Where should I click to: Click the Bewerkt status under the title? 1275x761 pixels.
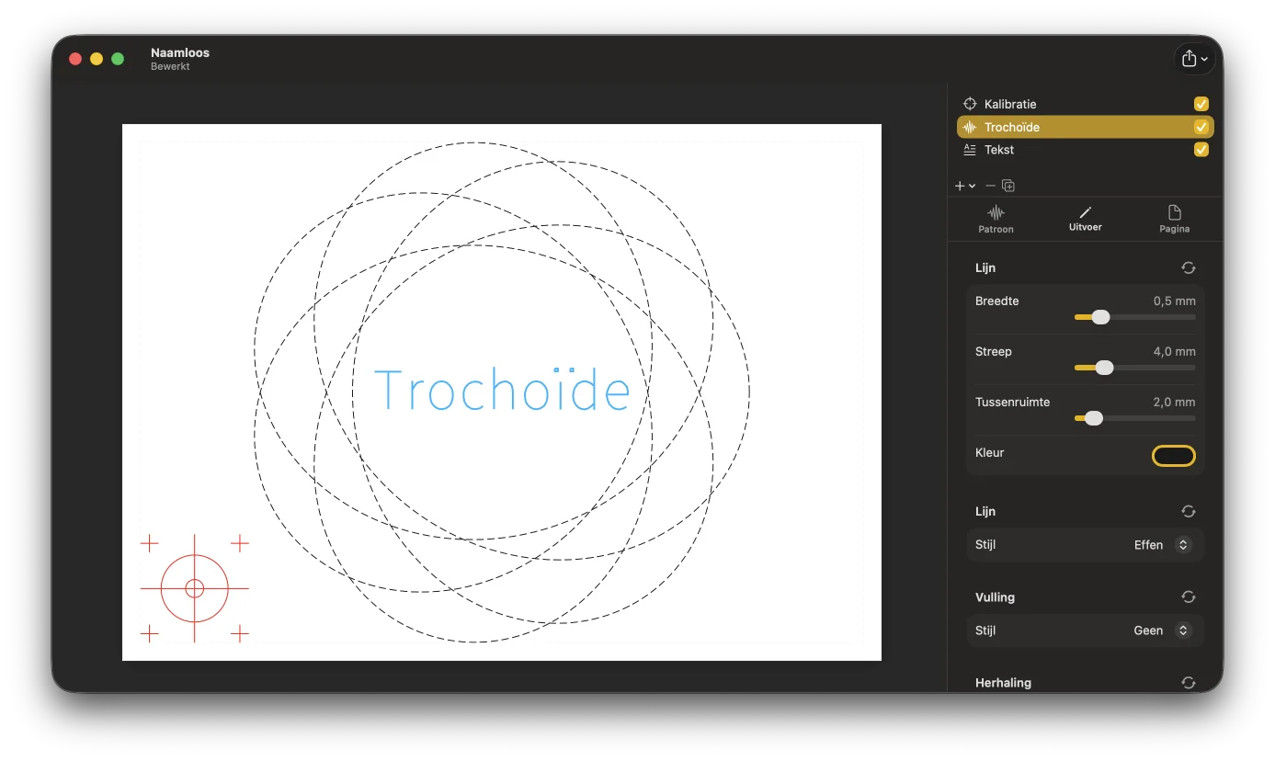(170, 66)
